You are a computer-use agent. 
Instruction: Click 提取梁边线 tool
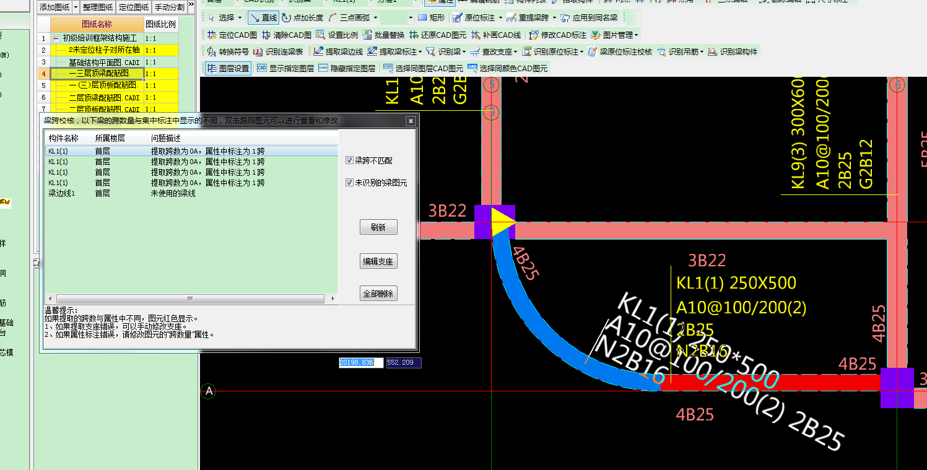(x=339, y=52)
